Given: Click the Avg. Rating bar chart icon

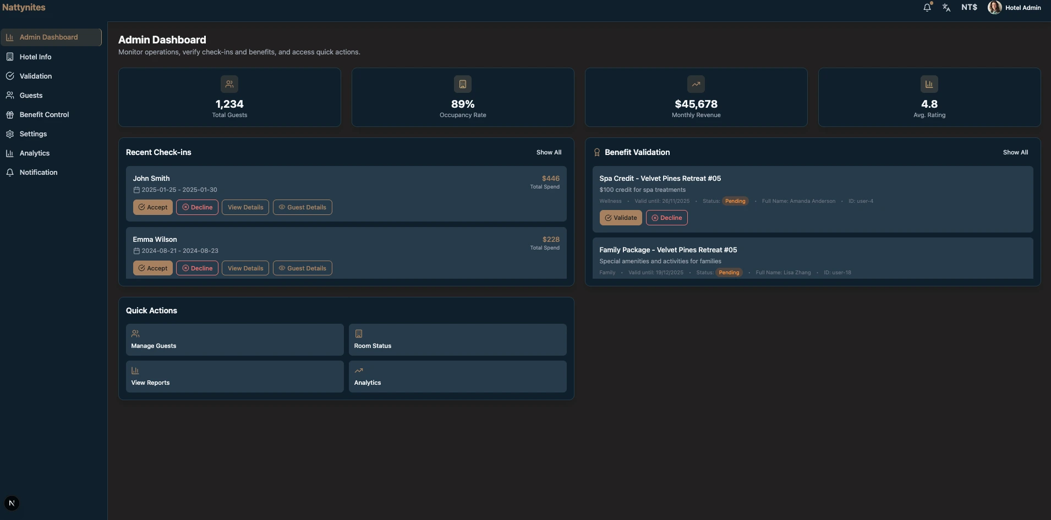Looking at the screenshot, I should point(929,84).
